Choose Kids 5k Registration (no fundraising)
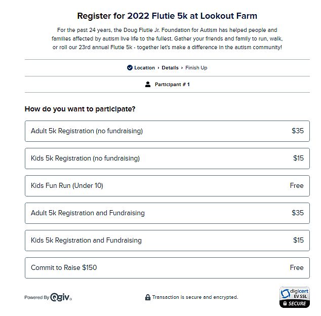This screenshot has width=321, height=316. 167,159
